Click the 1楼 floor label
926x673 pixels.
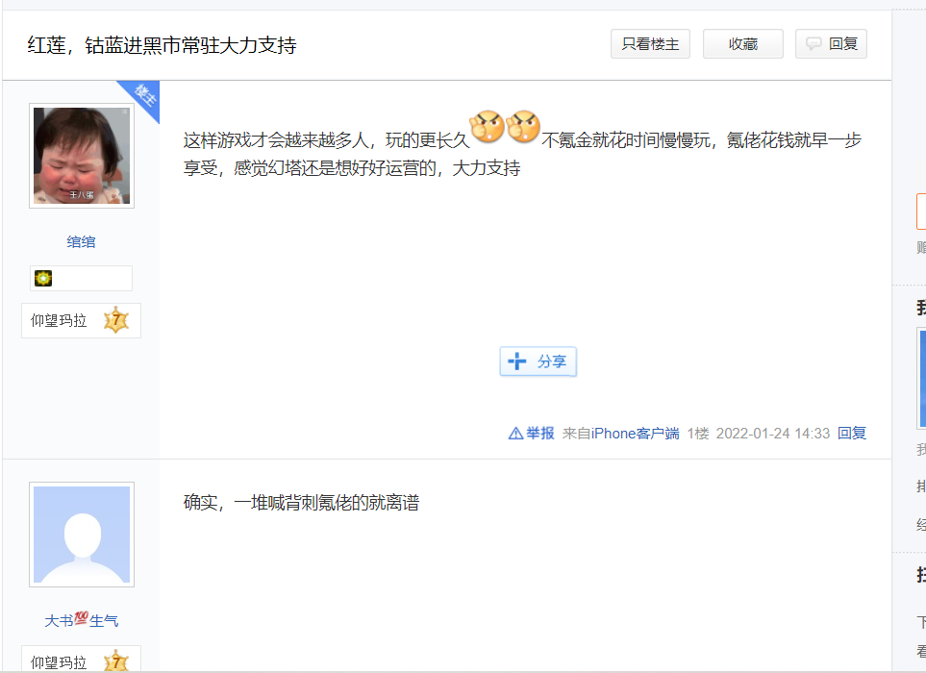point(698,434)
